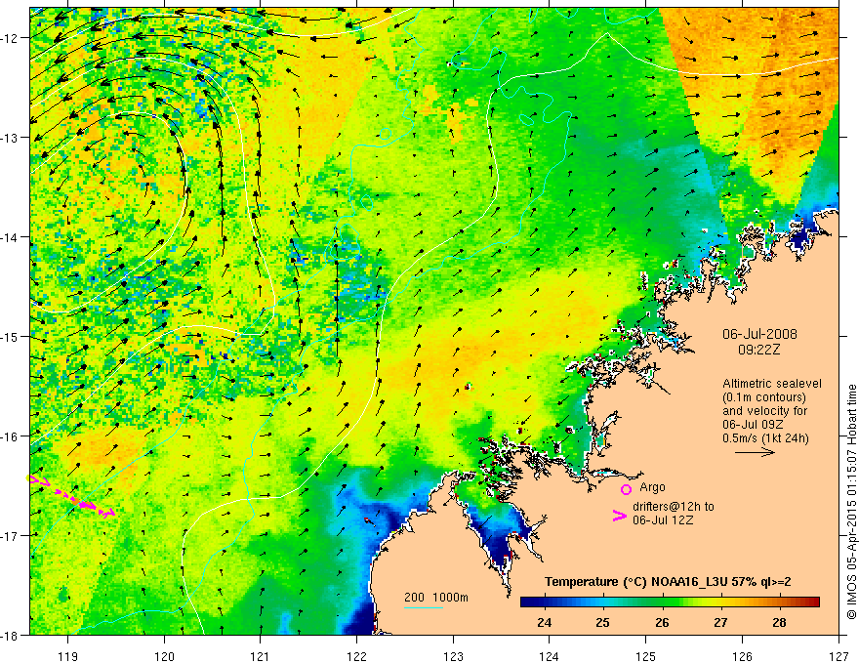Click the color bar tick label 24
Image resolution: width=859 pixels, height=664 pixels.
coord(544,622)
